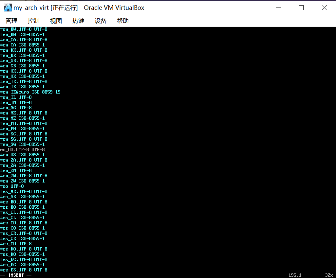Image resolution: width=336 pixels, height=278 pixels.
Task: Open the 控制 menu
Action: pos(33,21)
